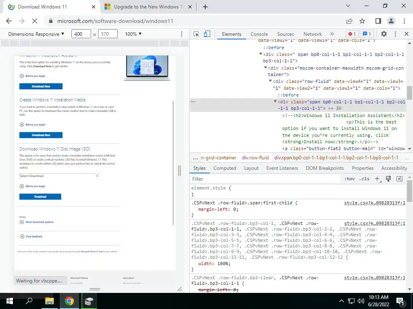The height and width of the screenshot is (309, 413).
Task: Click the viewport width field 400
Action: tap(81, 34)
